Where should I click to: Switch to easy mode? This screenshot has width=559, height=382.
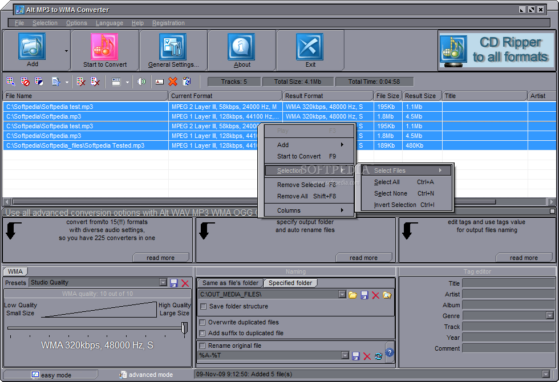coord(51,375)
